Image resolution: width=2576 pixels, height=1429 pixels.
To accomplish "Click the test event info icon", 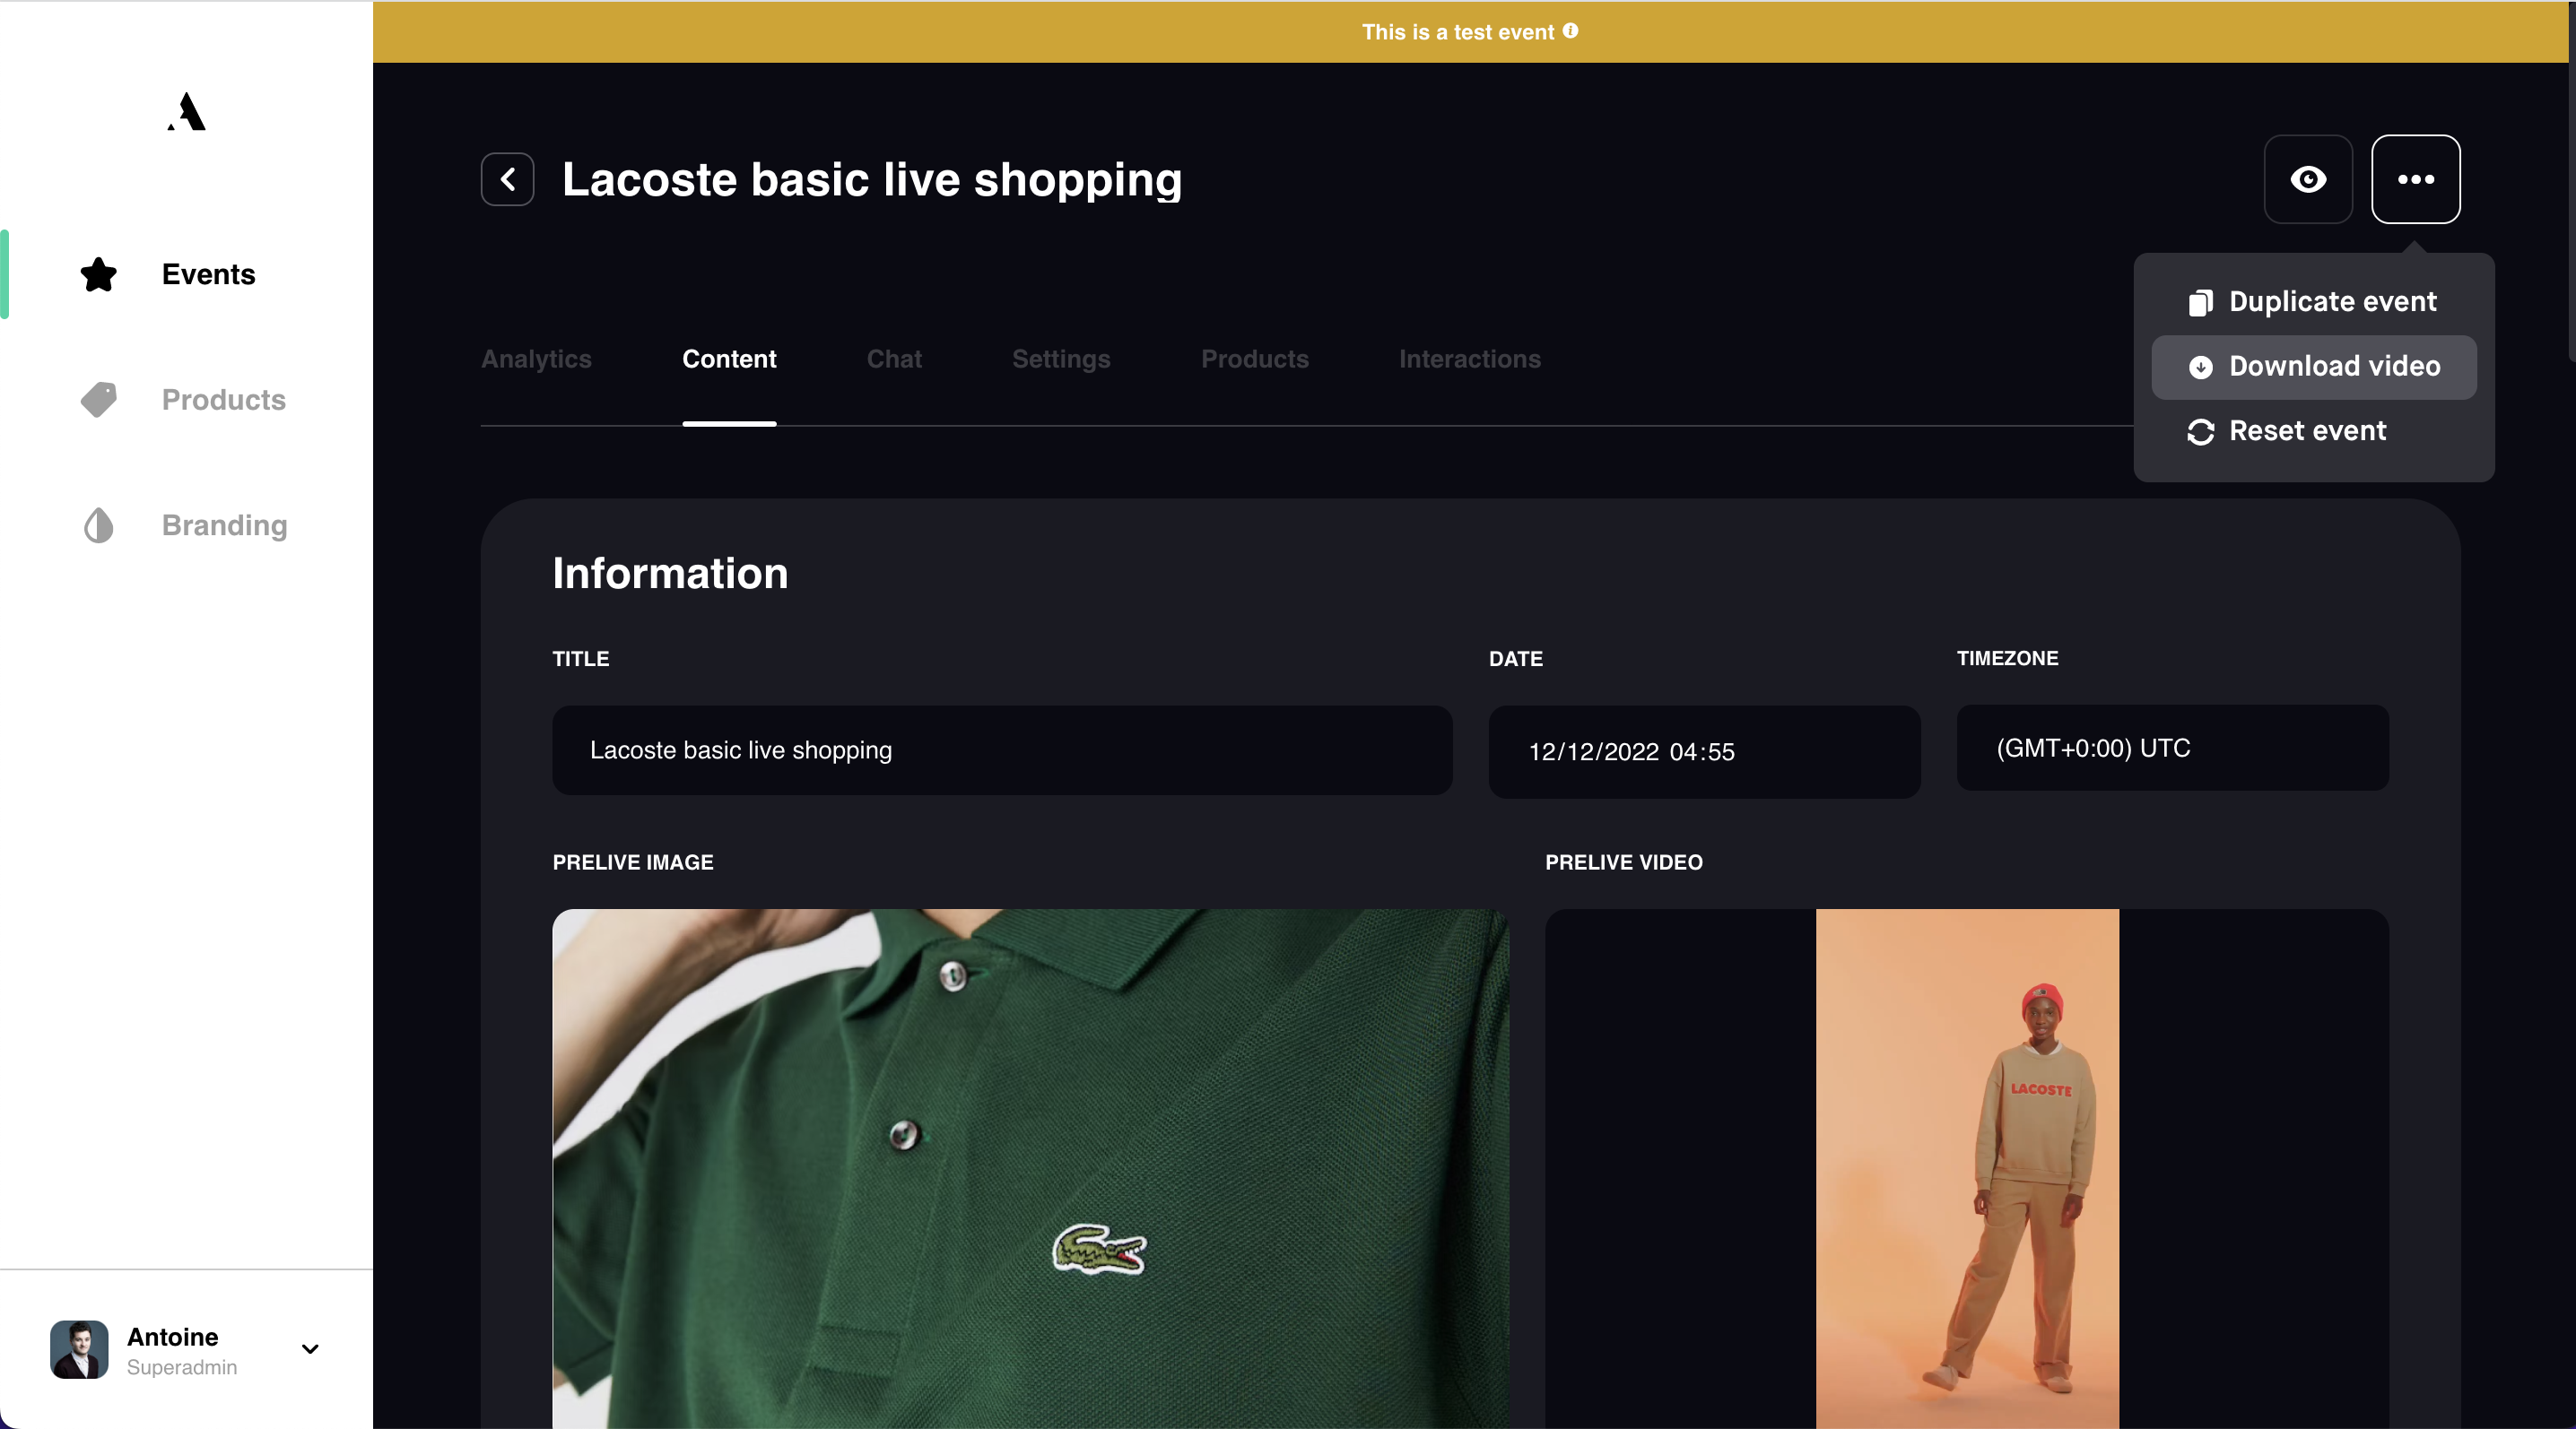I will coord(1571,31).
